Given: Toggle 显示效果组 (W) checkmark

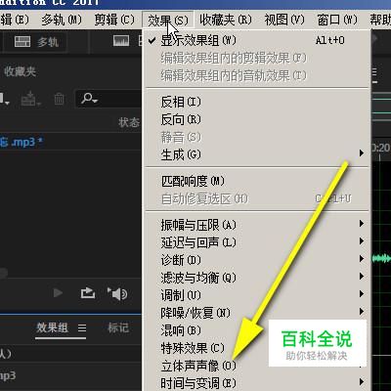Looking at the screenshot, I should pos(257,40).
